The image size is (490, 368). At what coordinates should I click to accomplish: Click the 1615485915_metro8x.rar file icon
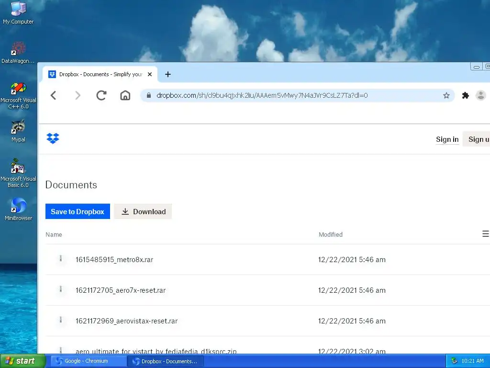(61, 259)
